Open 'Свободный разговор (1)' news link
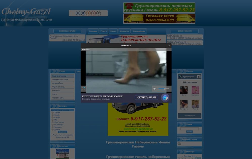The image size is (252, 159). 176,42
